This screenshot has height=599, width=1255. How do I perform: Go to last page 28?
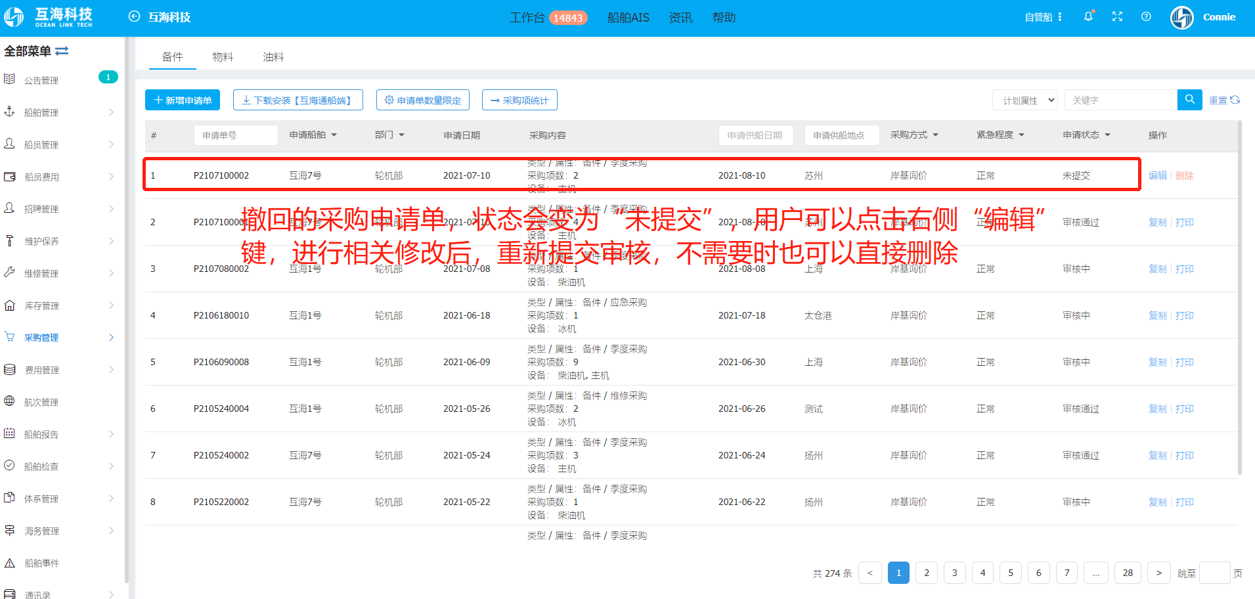tap(1128, 573)
